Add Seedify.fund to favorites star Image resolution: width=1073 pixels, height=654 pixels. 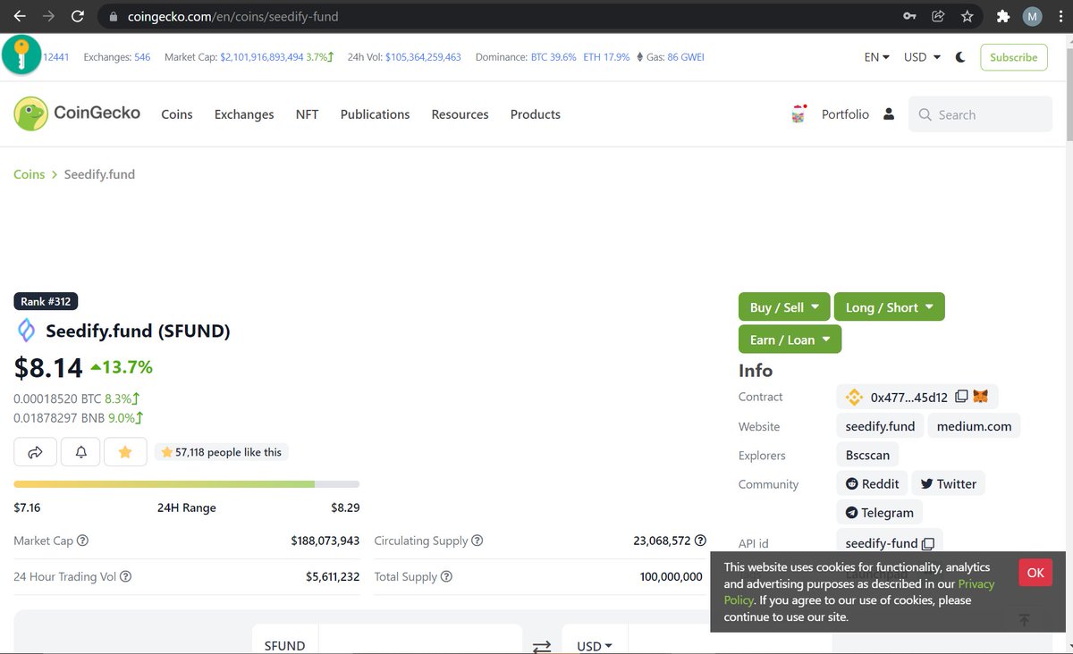(x=125, y=452)
